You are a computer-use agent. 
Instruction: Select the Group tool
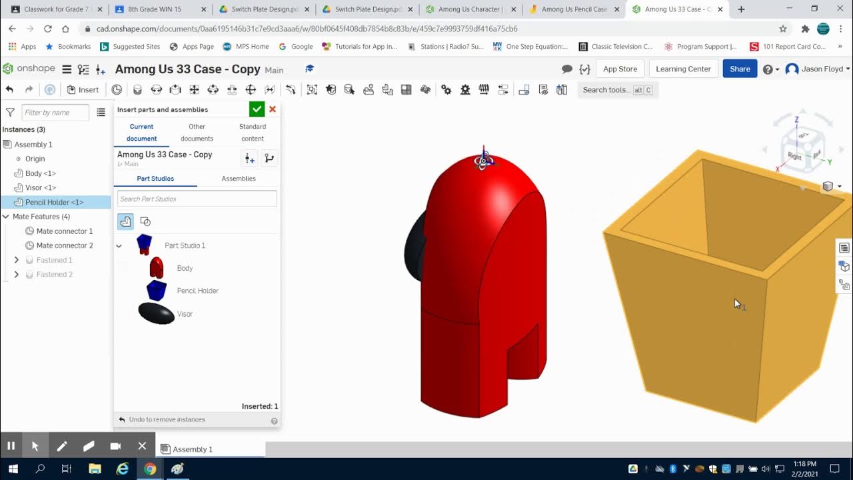tap(312, 89)
